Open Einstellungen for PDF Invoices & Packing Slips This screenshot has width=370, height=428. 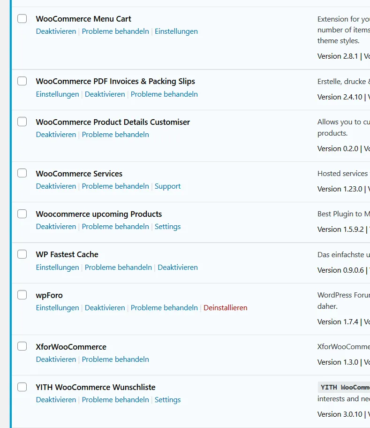57,94
